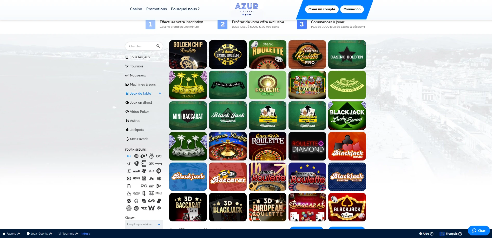Viewport: 492px width, 238px height.
Task: Filter by the large W provider logo
Action: [x=152, y=208]
